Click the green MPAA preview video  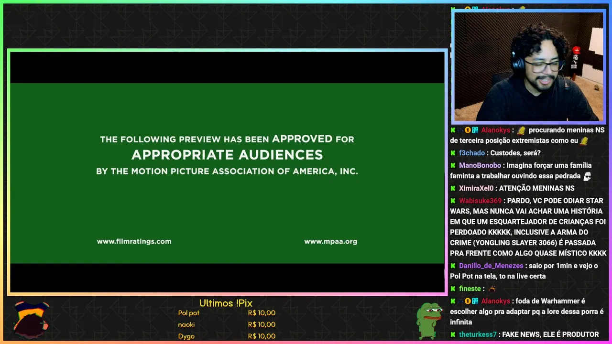[x=227, y=173]
